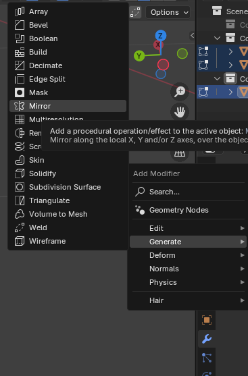Screen dimensions: 248x376
Task: Select the highlighted collection box icon
Action: tap(230, 78)
